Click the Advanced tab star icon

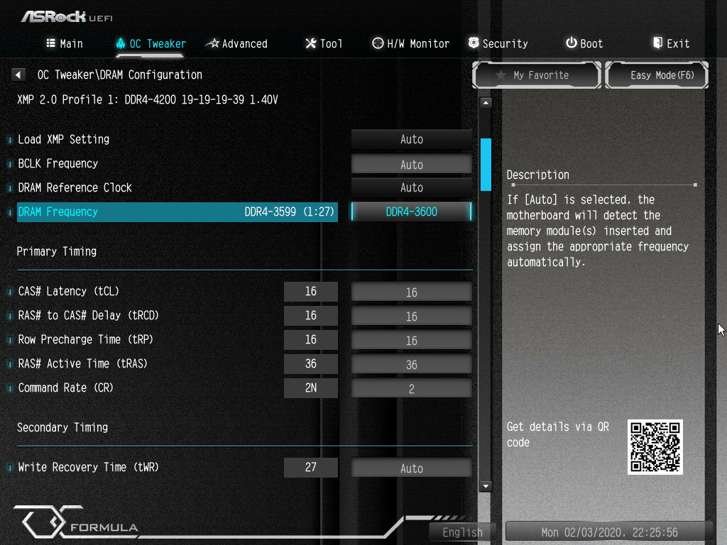click(x=212, y=43)
